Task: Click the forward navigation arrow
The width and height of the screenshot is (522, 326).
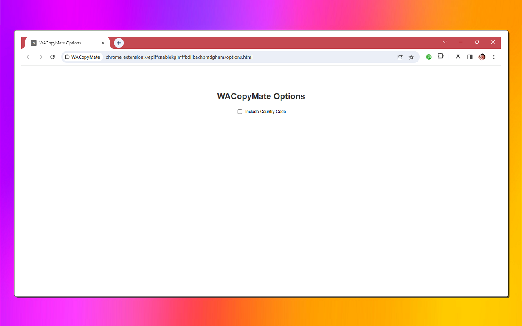Action: pyautogui.click(x=40, y=57)
